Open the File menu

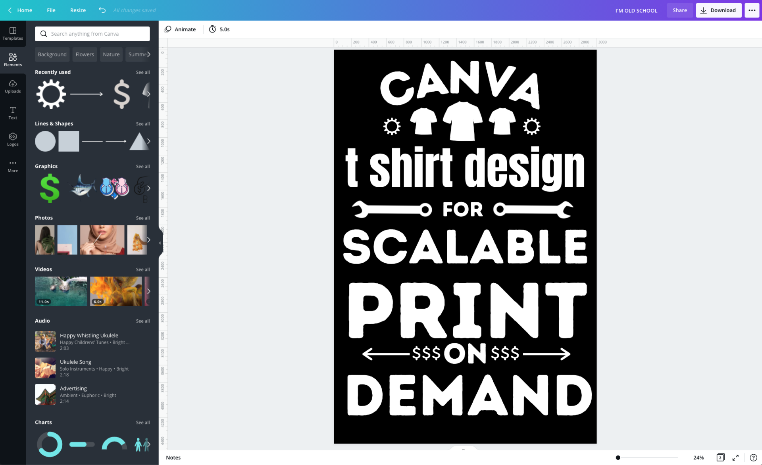(x=51, y=10)
